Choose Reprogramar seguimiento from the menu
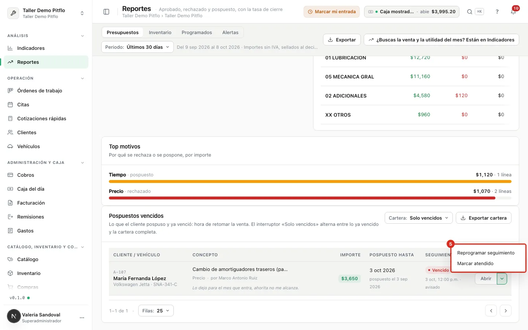The image size is (528, 330). pos(488,253)
